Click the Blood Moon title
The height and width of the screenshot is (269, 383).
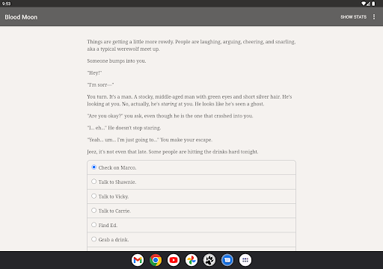(x=21, y=17)
